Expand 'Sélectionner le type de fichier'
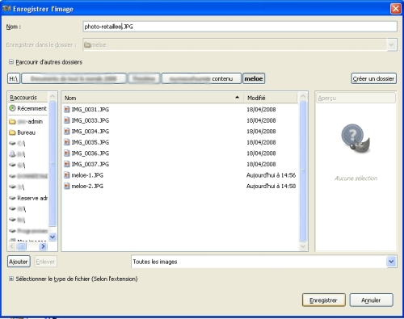The width and height of the screenshot is (404, 319). (11, 279)
